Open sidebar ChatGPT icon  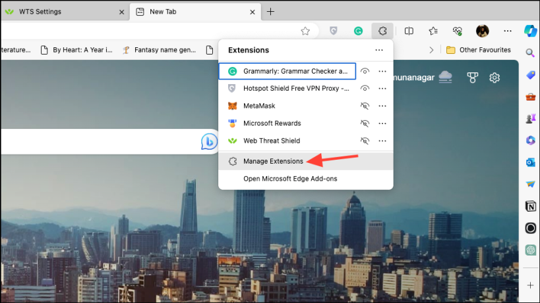point(530,250)
